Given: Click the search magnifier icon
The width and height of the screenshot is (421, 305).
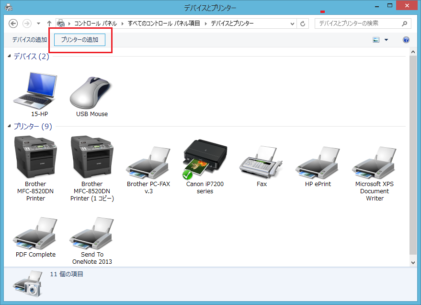Looking at the screenshot, I should click(404, 23).
